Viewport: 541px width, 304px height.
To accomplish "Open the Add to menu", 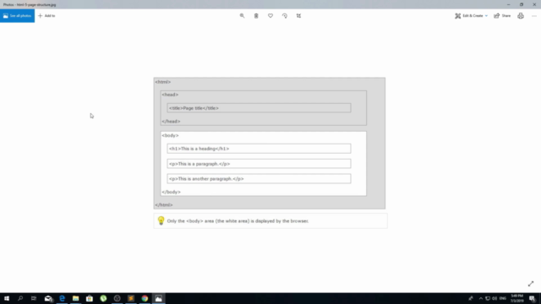I will pos(46,16).
